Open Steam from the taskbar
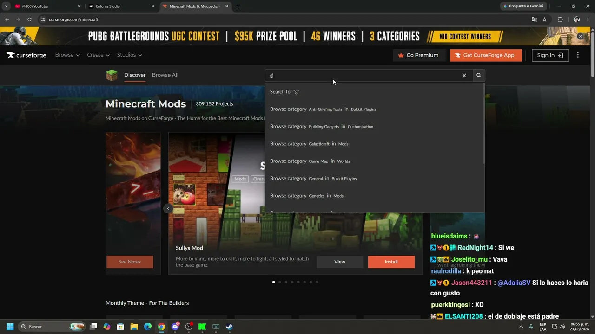595x334 pixels. pos(229,327)
